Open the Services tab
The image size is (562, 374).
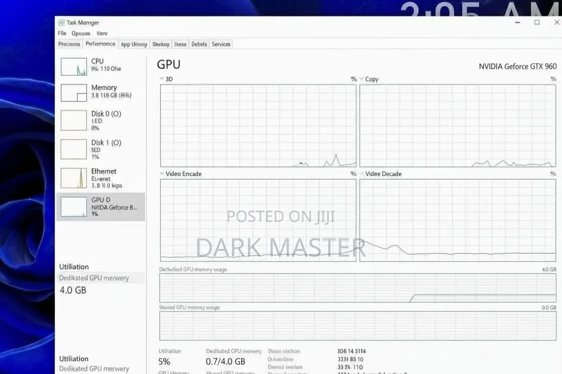click(x=221, y=45)
